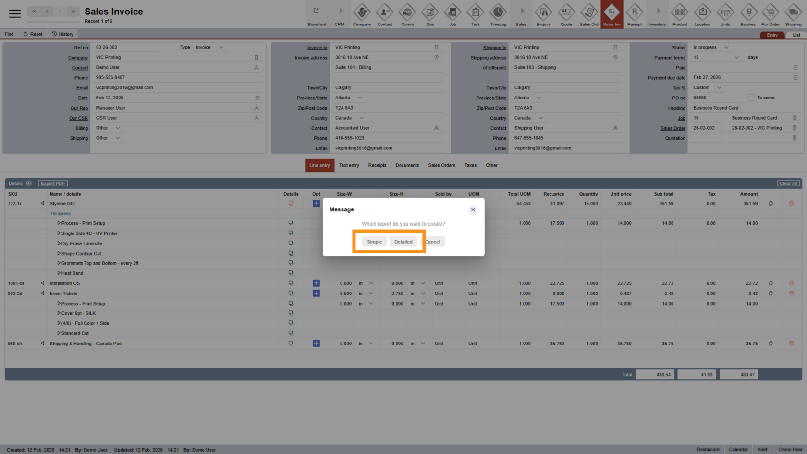Delete the Styrene 040 line item
Image resolution: width=807 pixels, height=454 pixels.
coord(791,204)
